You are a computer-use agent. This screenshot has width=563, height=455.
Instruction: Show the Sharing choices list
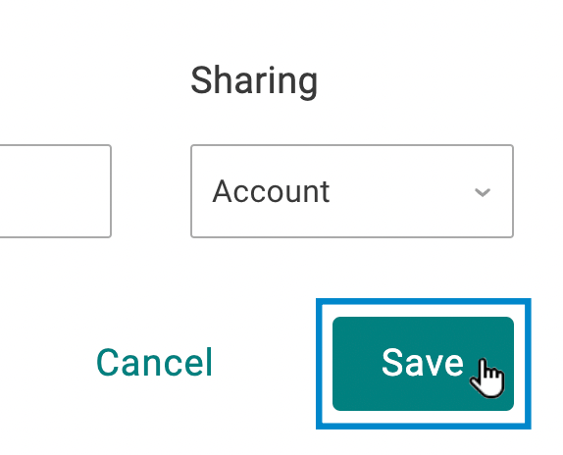pos(352,191)
